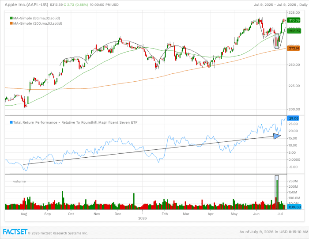The height and width of the screenshot is (239, 309).
Task: Click the tall green volume bar in late September
Action: (x=63, y=200)
